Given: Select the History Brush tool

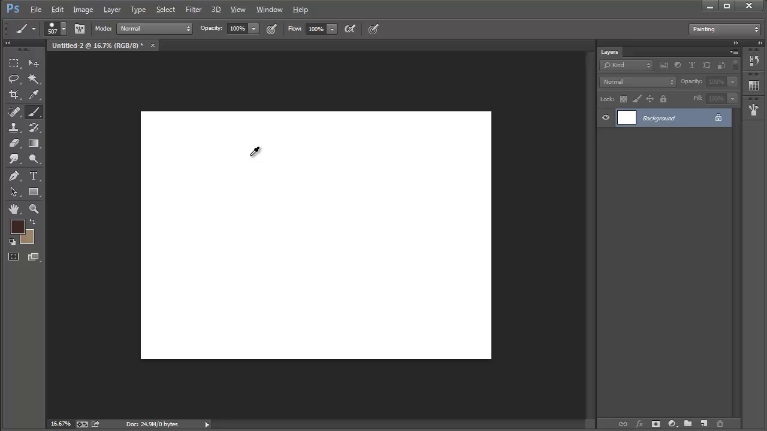Looking at the screenshot, I should click(x=34, y=128).
